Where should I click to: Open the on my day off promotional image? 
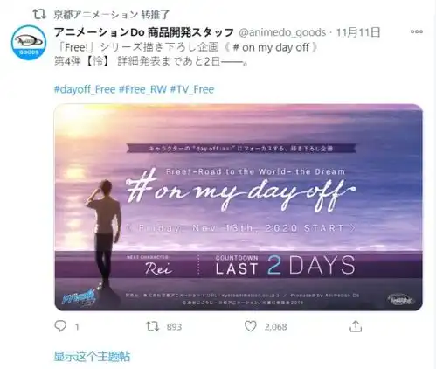click(239, 207)
